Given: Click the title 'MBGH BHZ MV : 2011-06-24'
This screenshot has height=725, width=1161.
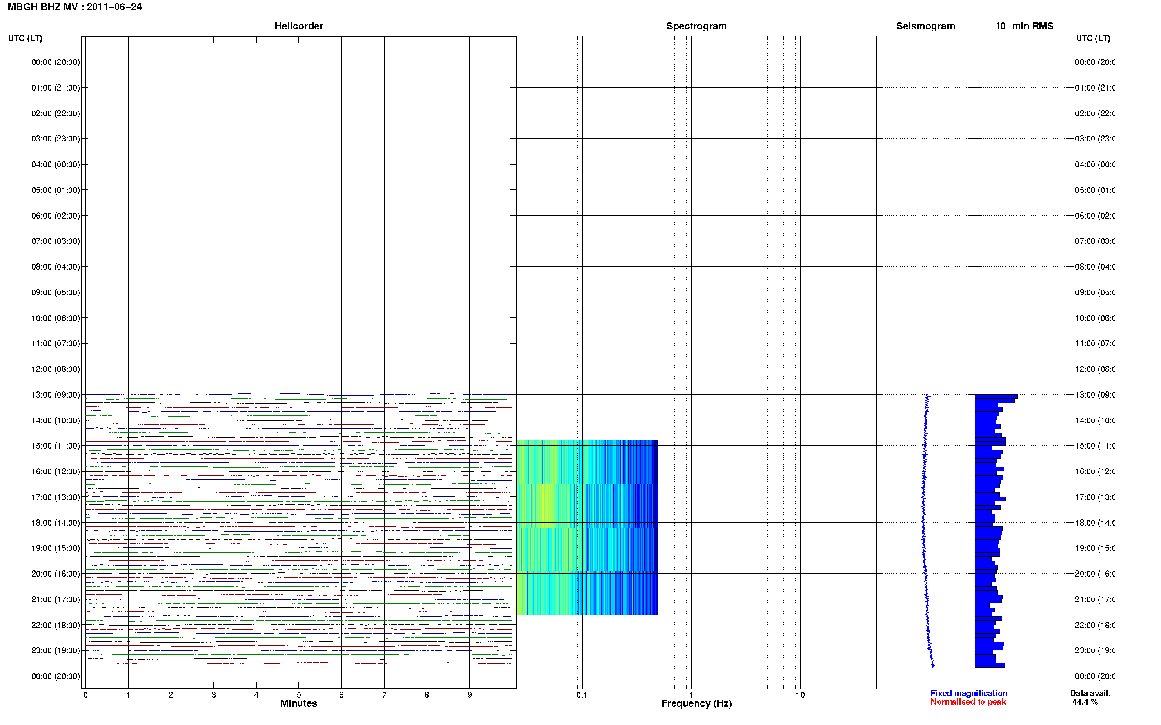Looking at the screenshot, I should click(x=74, y=7).
